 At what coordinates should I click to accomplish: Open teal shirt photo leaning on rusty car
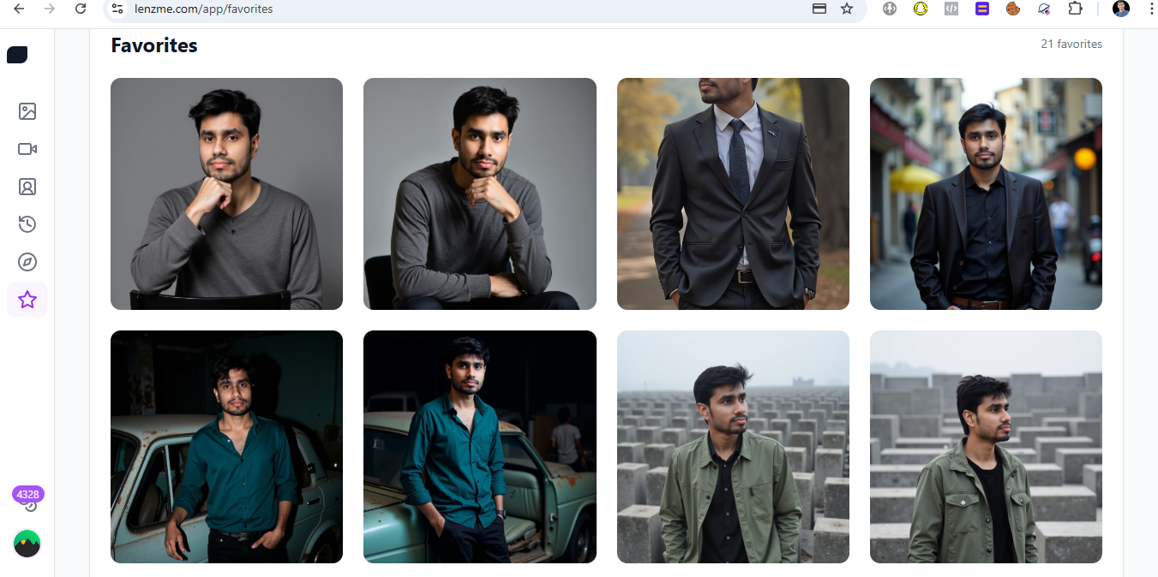[x=480, y=447]
